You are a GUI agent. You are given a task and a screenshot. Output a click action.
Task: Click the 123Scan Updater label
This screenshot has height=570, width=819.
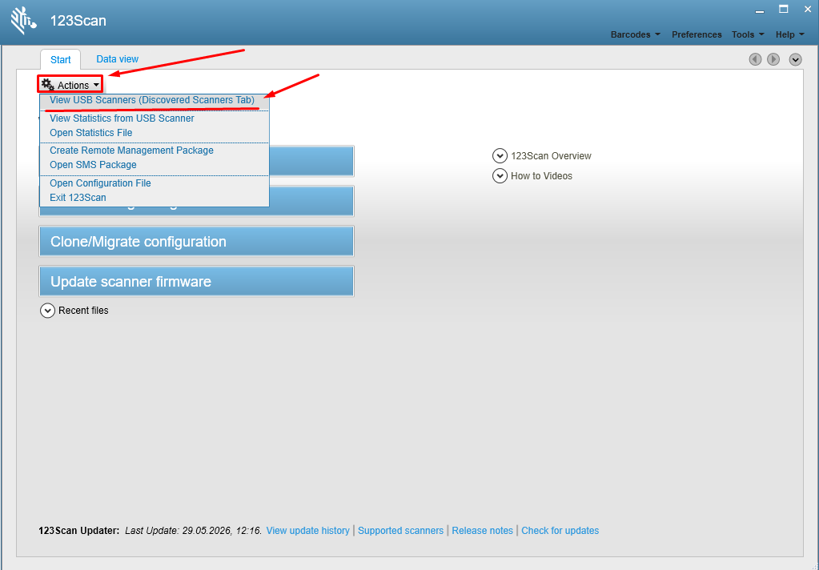[x=79, y=530]
